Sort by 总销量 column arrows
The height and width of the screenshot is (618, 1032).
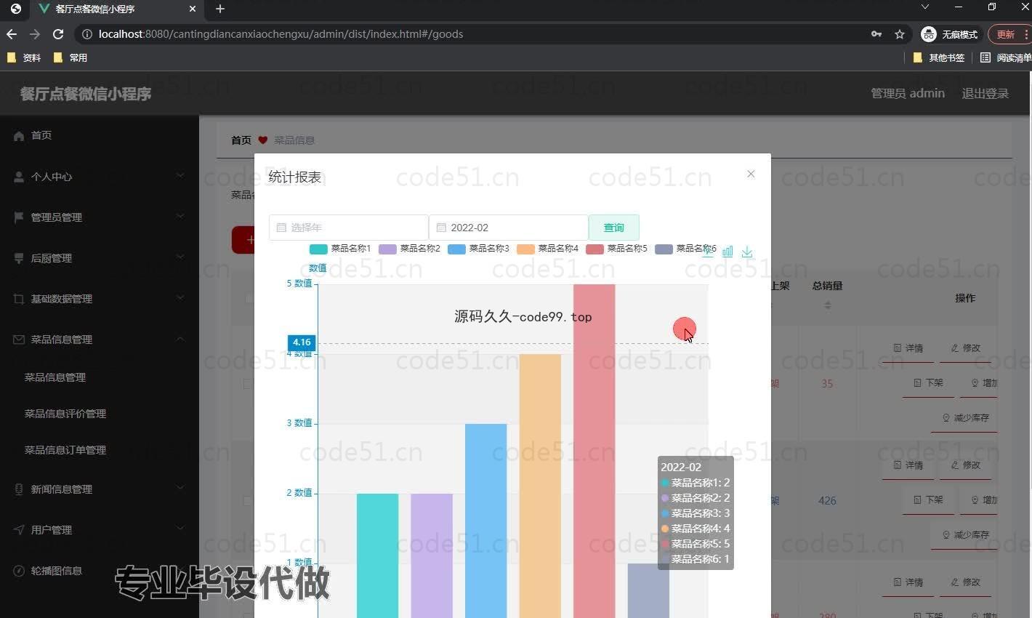pyautogui.click(x=828, y=305)
